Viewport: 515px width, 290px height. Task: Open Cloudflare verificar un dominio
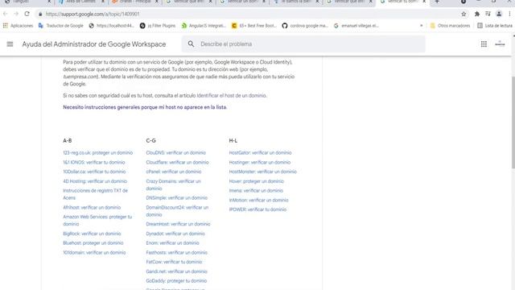(x=177, y=162)
